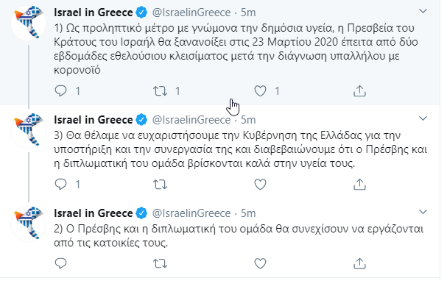Expand options chevron on tweet numbered 2)
447x281 pixels.
tap(423, 212)
